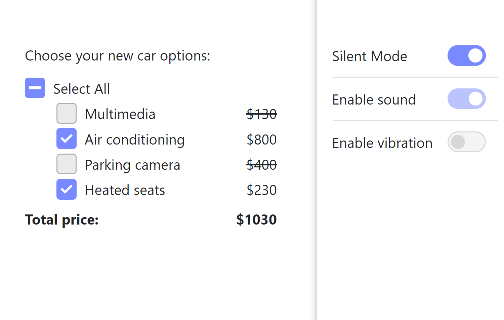Toggle the Enable sound switch
This screenshot has height=320, width=504.
[x=466, y=99]
